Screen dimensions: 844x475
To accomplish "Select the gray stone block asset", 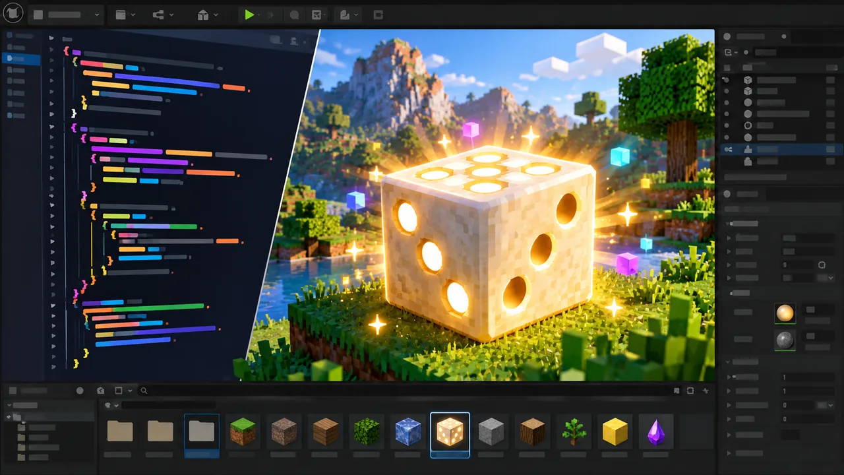I will pyautogui.click(x=491, y=432).
